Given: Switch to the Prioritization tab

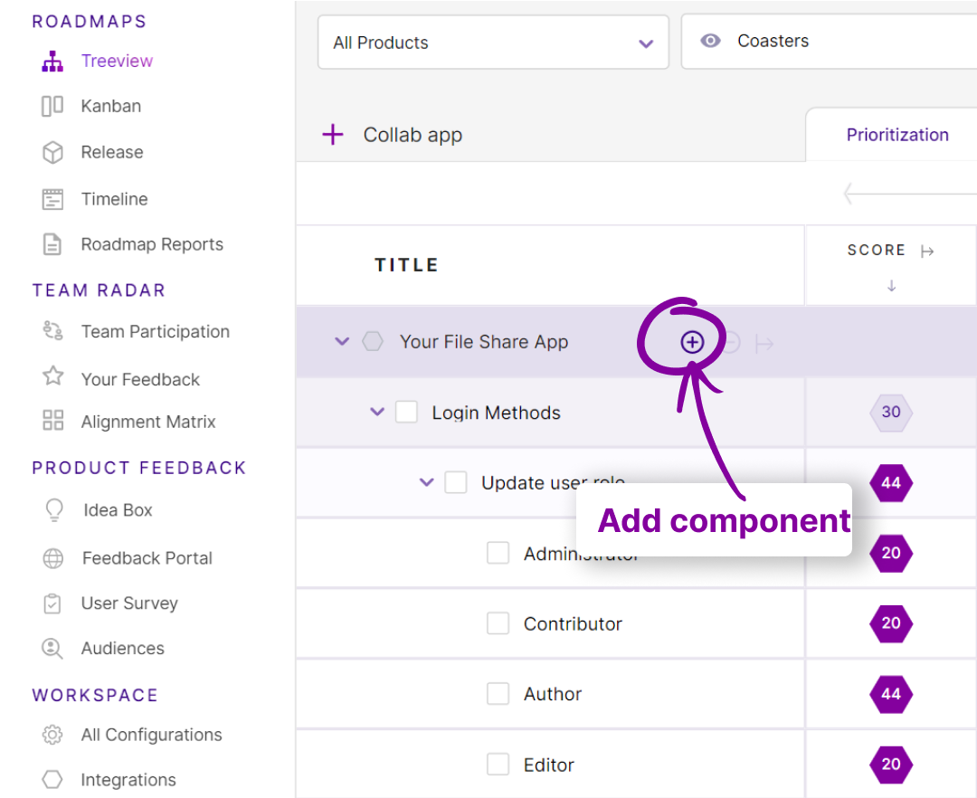Looking at the screenshot, I should coord(897,134).
